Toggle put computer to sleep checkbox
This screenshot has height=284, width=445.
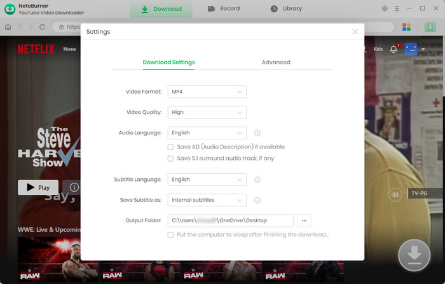point(170,235)
